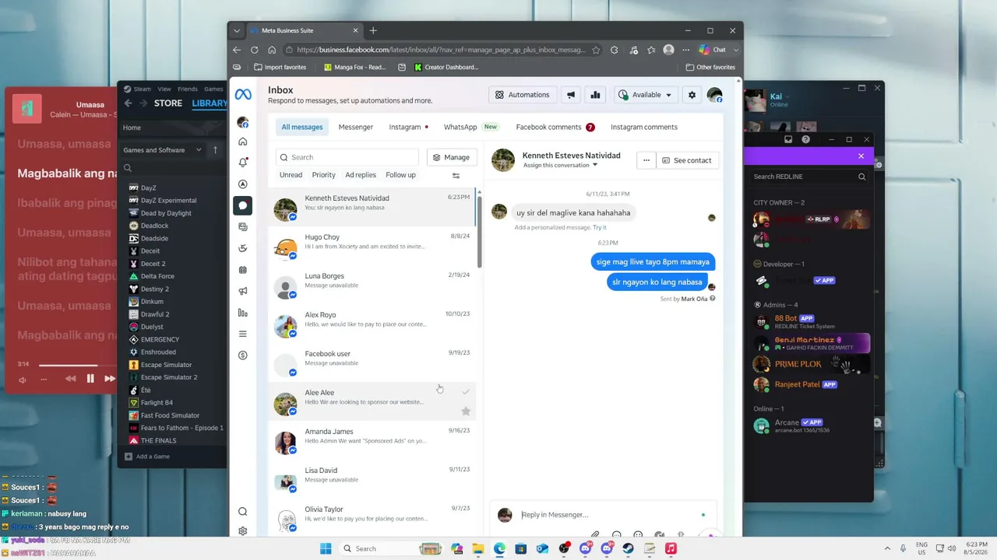Click the Try it personalized message link
Viewport: 997px width, 560px height.
coord(600,227)
